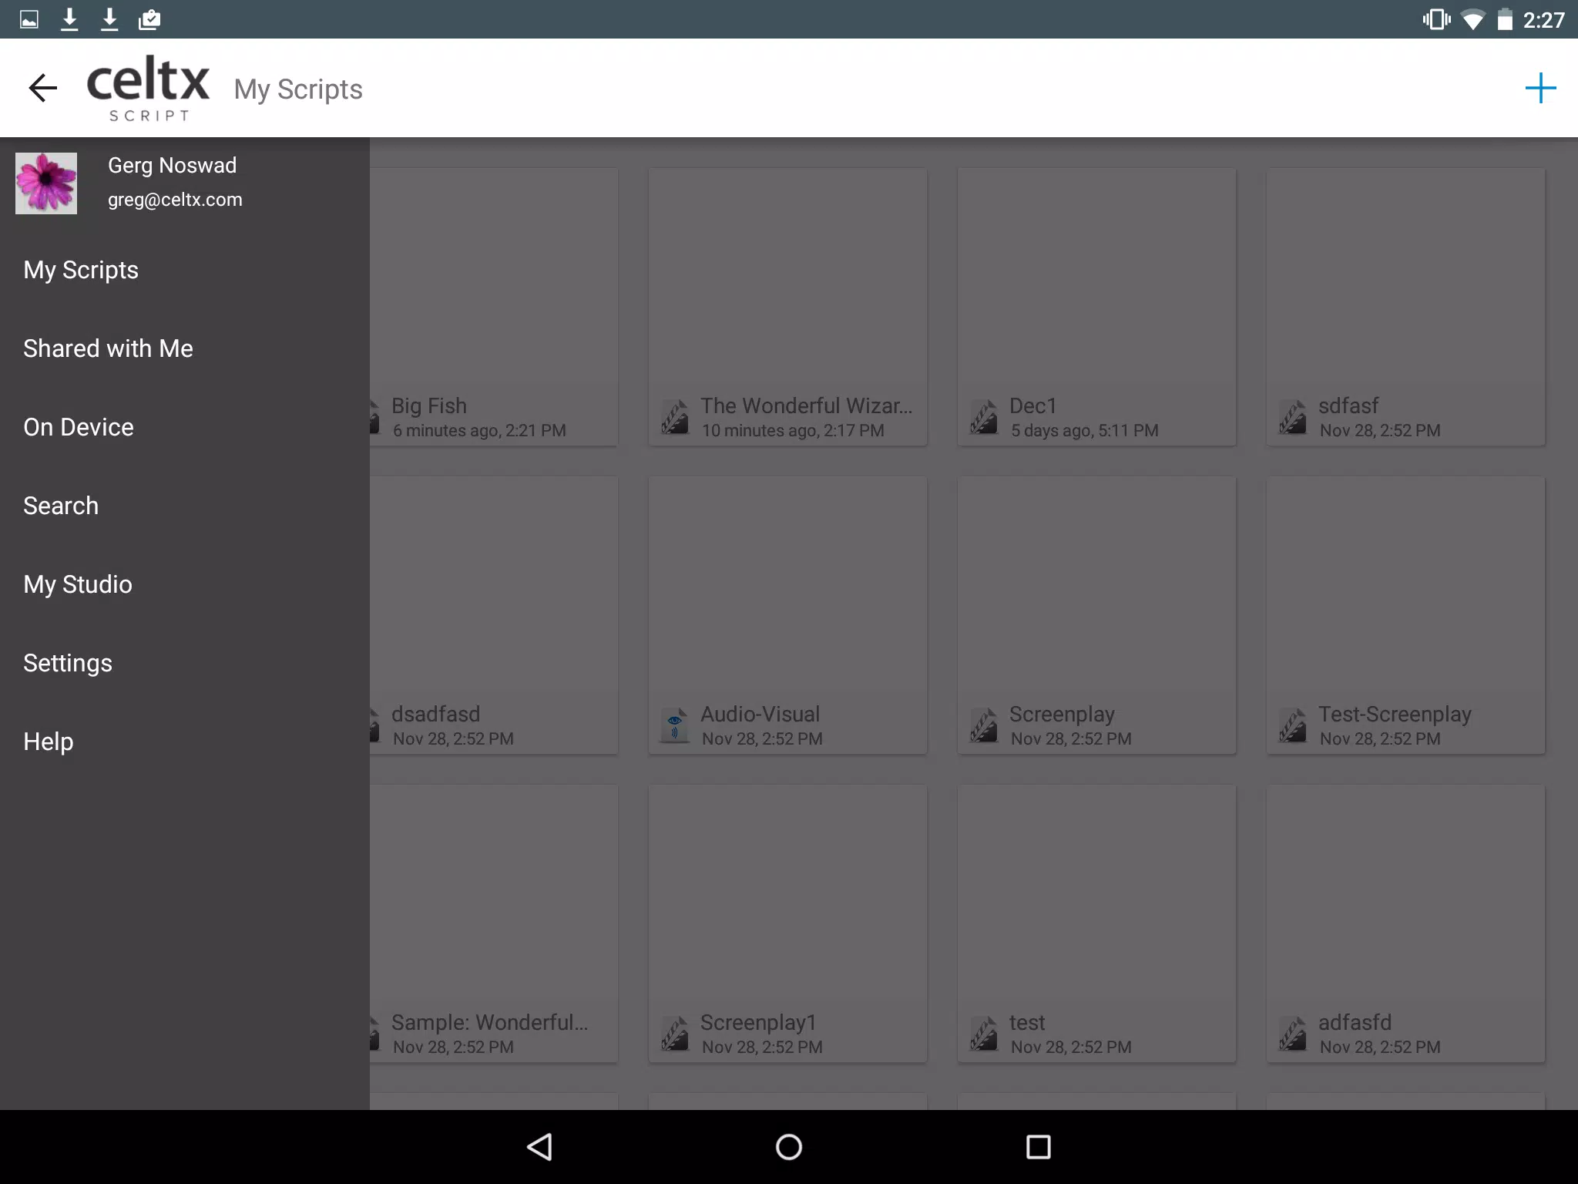Click the flower profile avatar
1578x1184 pixels.
point(46,183)
